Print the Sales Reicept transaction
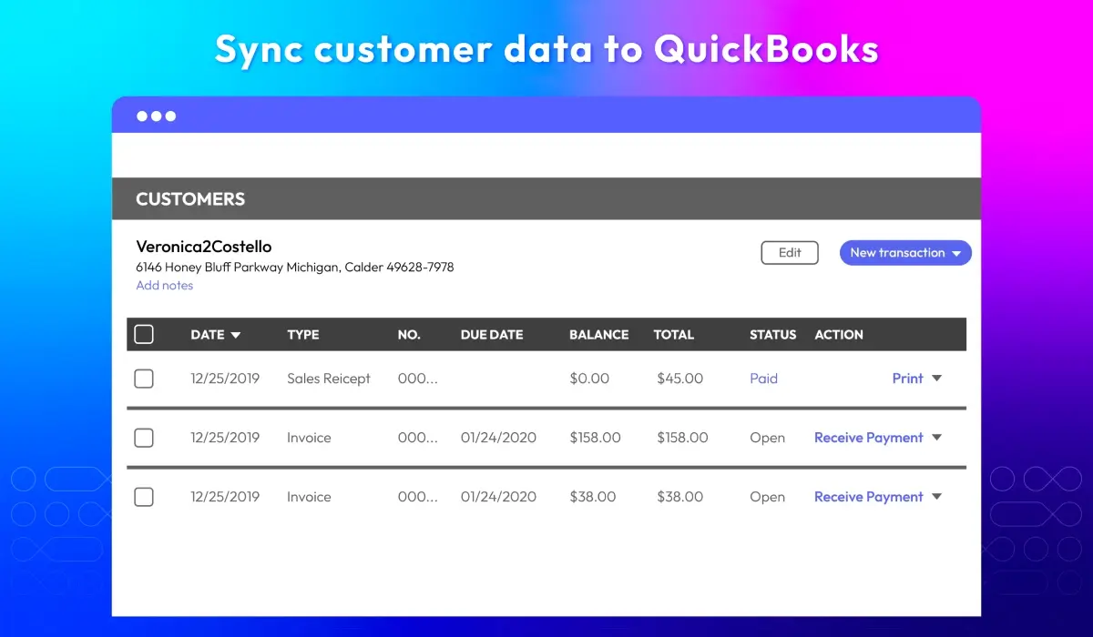The height and width of the screenshot is (637, 1093). 908,379
